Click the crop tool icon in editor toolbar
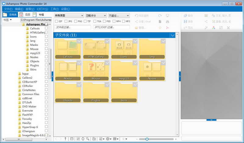Viewport: 244px width, 143px height. click(228, 28)
